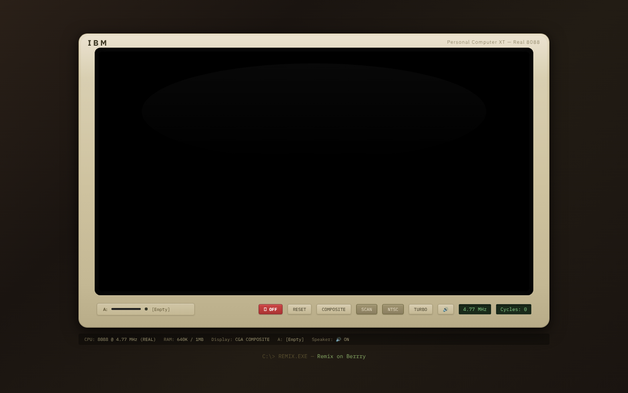Click the Personal Computer XT — Real 8088 label
Image resolution: width=628 pixels, height=393 pixels.
click(x=493, y=42)
